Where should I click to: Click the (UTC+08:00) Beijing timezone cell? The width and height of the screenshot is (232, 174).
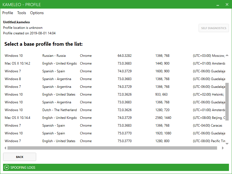tap(209, 118)
